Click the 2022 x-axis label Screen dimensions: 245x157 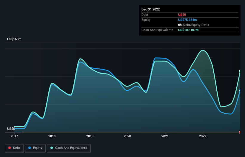(x=203, y=136)
